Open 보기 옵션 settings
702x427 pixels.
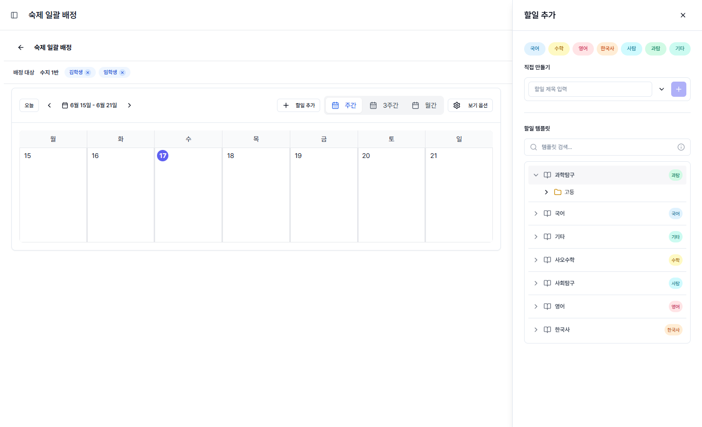click(470, 105)
